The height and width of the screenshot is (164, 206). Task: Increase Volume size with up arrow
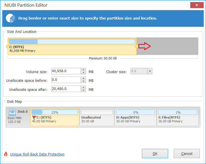pyautogui.click(x=83, y=70)
